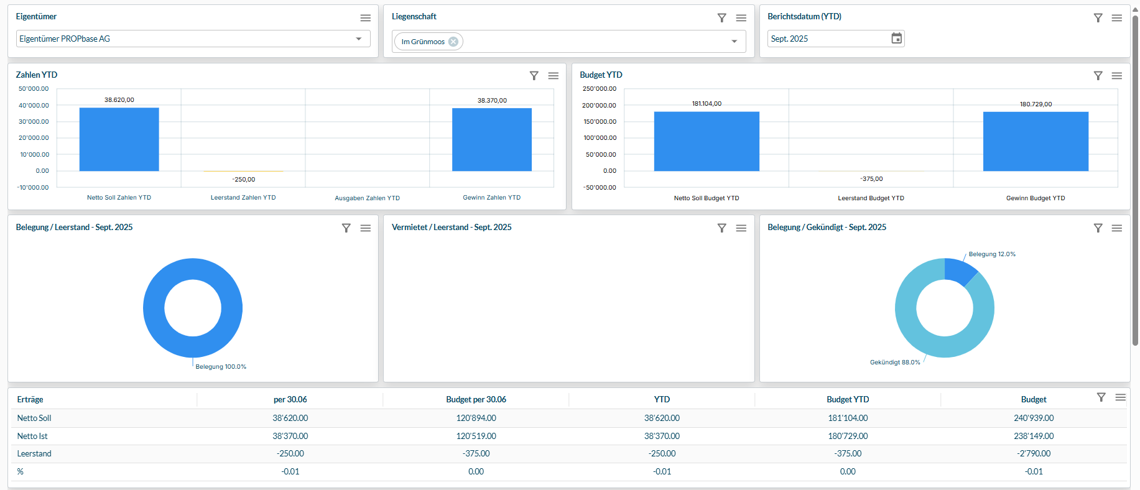Click the filter icon in Belegung / Gekündigt panel
The image size is (1140, 490).
pos(1098,228)
